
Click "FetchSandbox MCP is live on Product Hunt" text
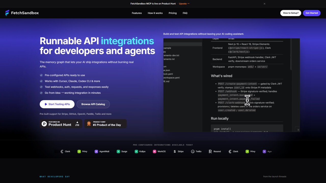[x=153, y=4]
